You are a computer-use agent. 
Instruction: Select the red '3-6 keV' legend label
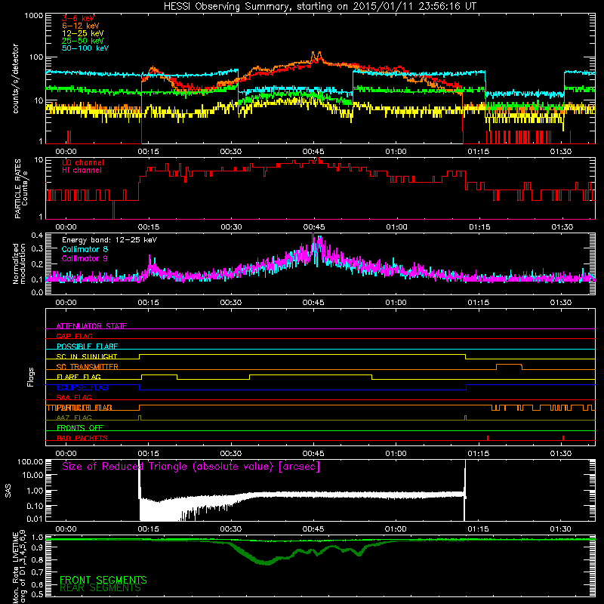(79, 18)
